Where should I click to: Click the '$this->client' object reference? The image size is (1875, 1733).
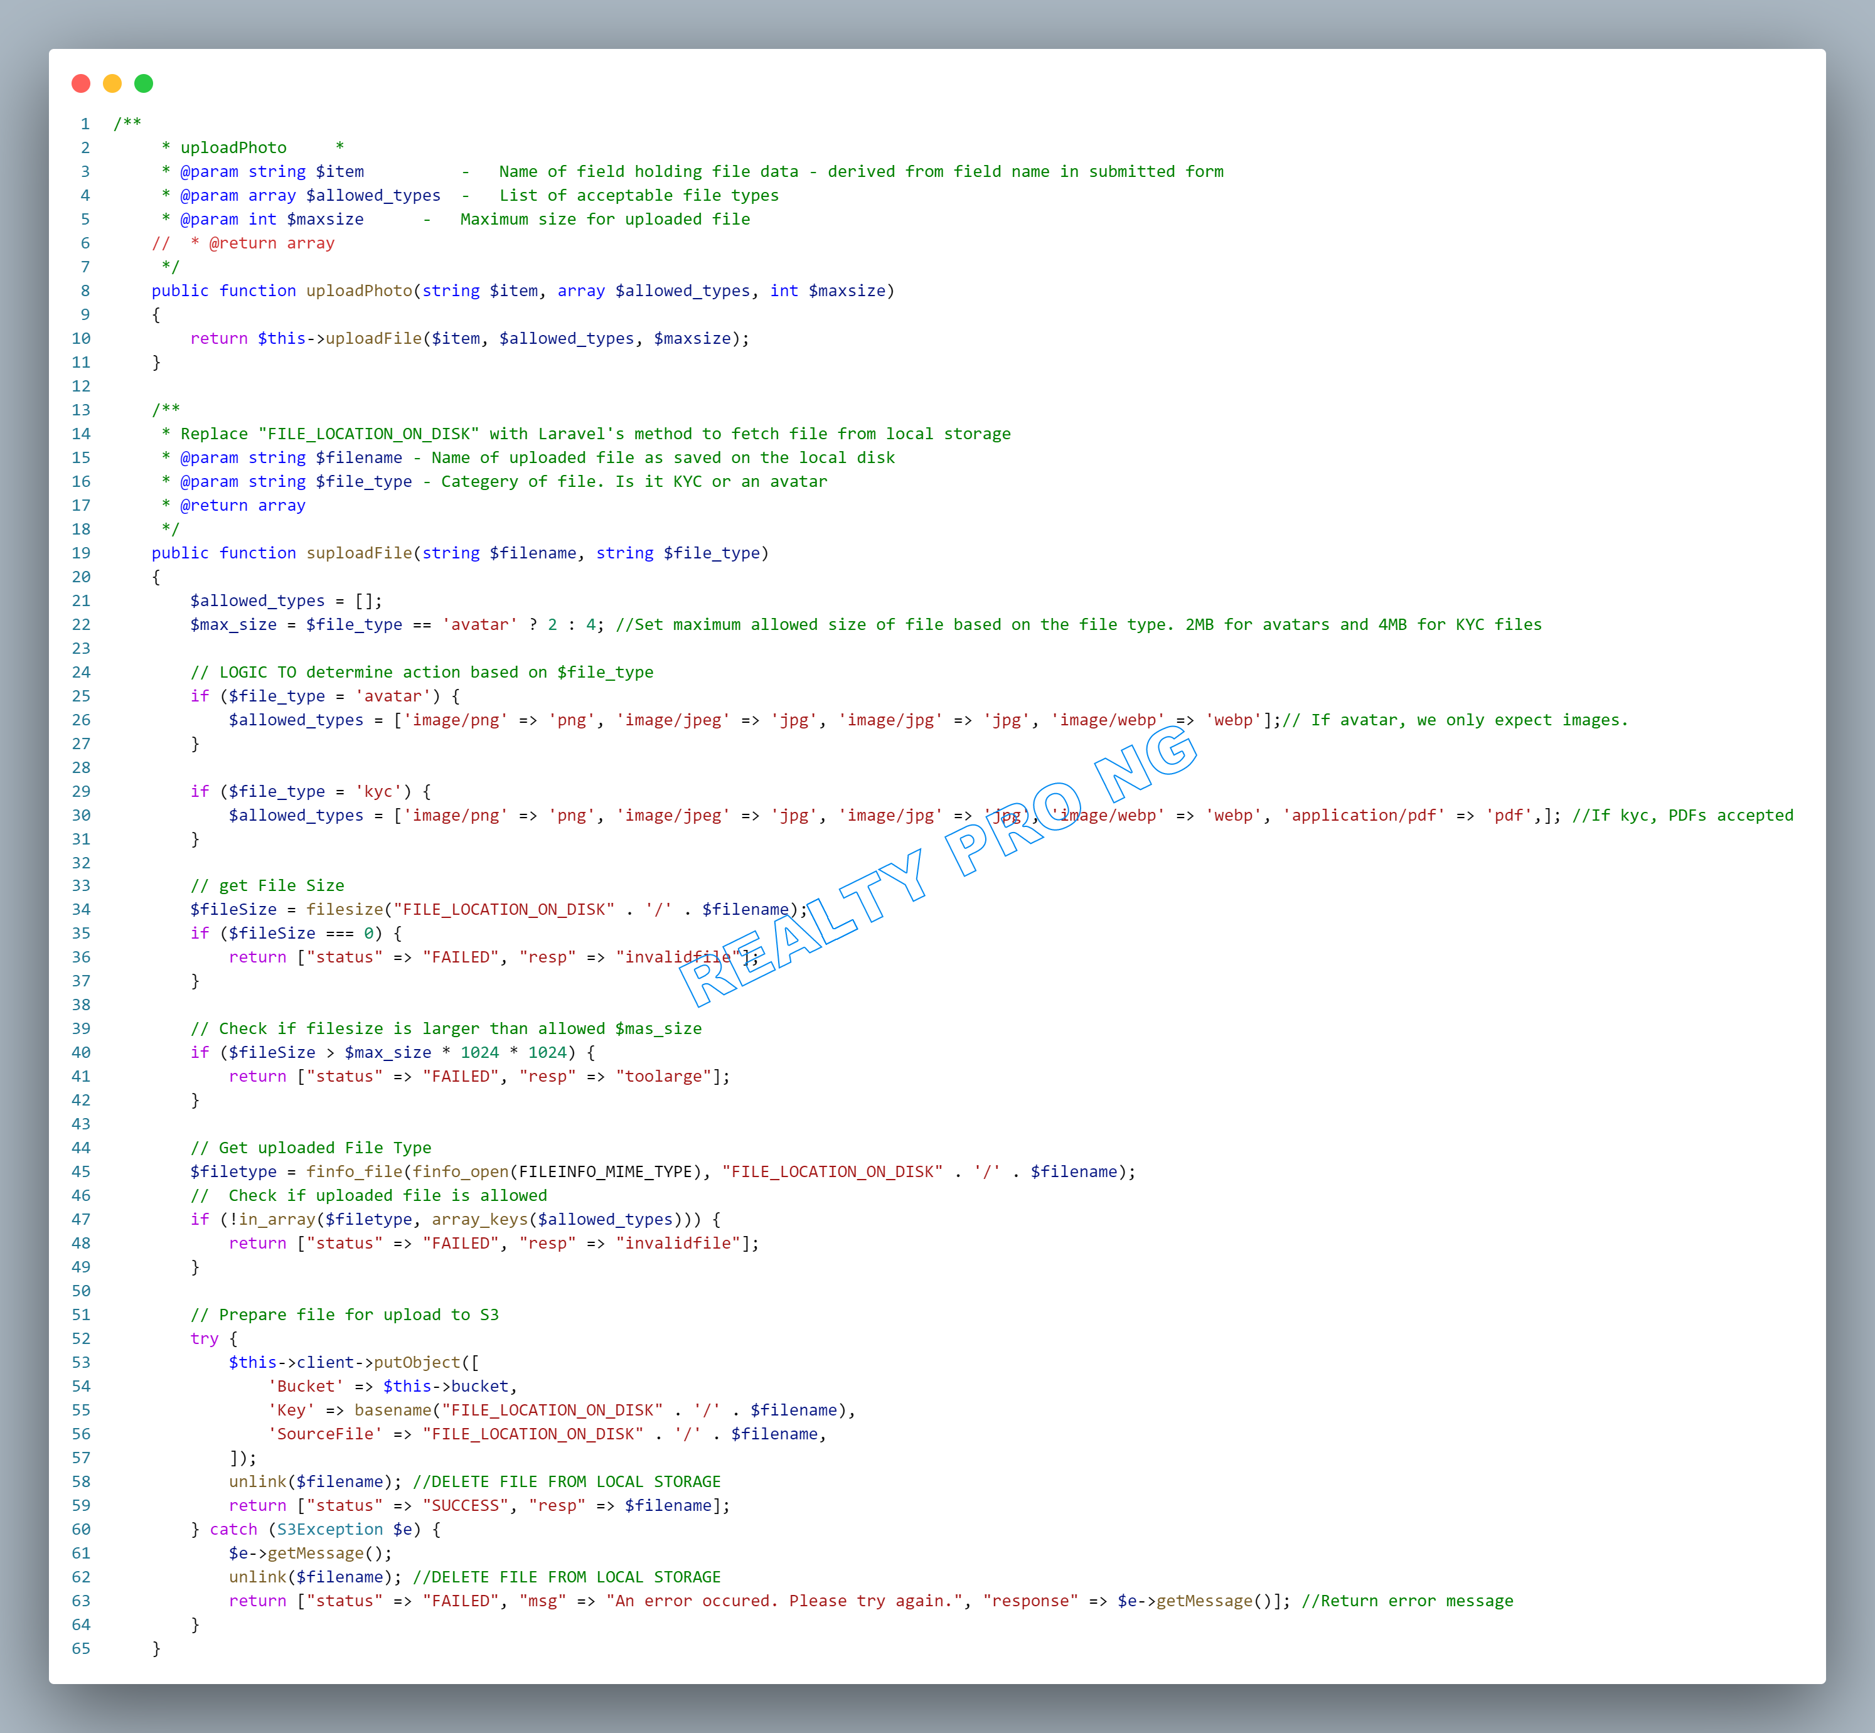[292, 1363]
